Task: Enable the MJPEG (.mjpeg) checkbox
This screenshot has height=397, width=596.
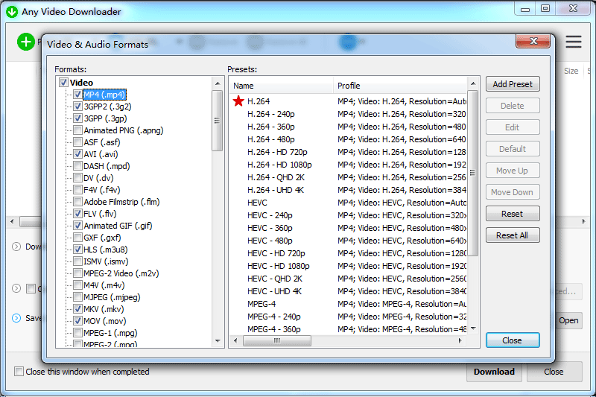Action: tap(77, 297)
